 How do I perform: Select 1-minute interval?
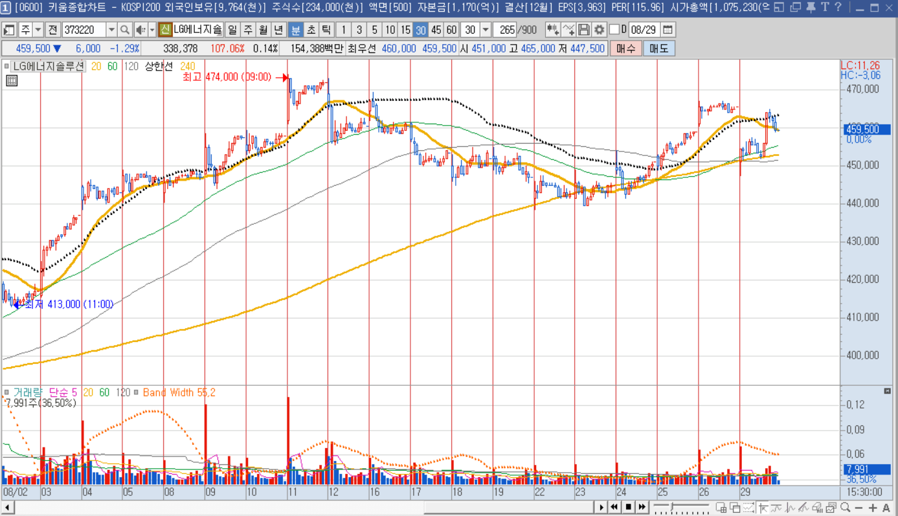coord(343,30)
